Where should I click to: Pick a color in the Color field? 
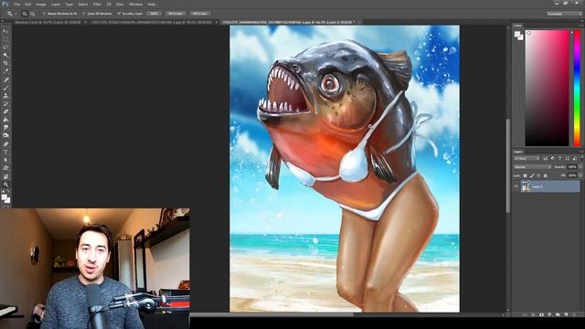pos(548,88)
